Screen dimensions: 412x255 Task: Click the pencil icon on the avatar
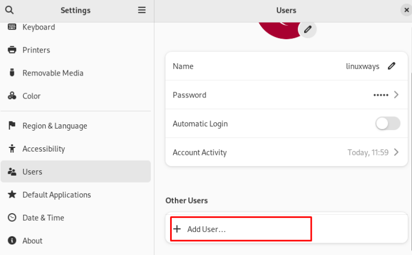point(307,29)
